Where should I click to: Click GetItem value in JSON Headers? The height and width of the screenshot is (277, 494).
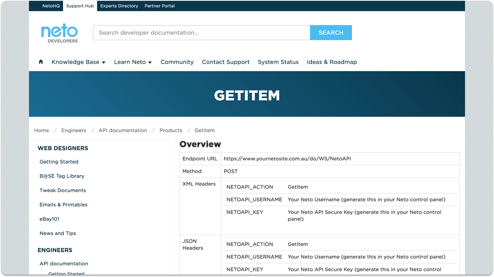(298, 244)
